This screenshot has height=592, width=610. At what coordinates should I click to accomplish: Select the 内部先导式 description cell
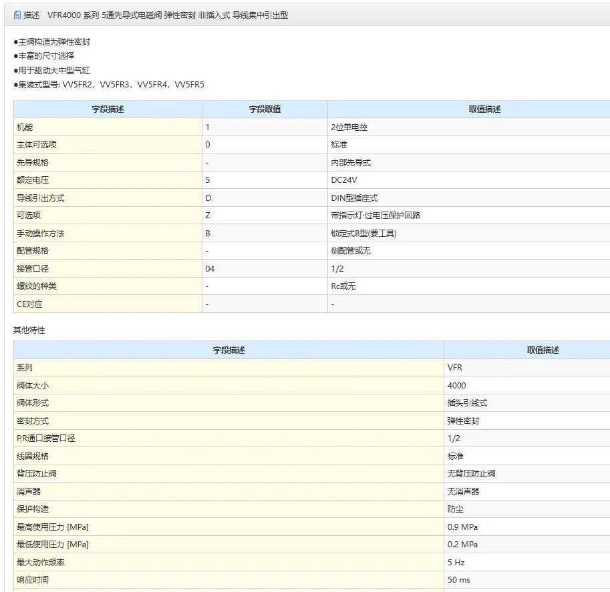click(469, 162)
